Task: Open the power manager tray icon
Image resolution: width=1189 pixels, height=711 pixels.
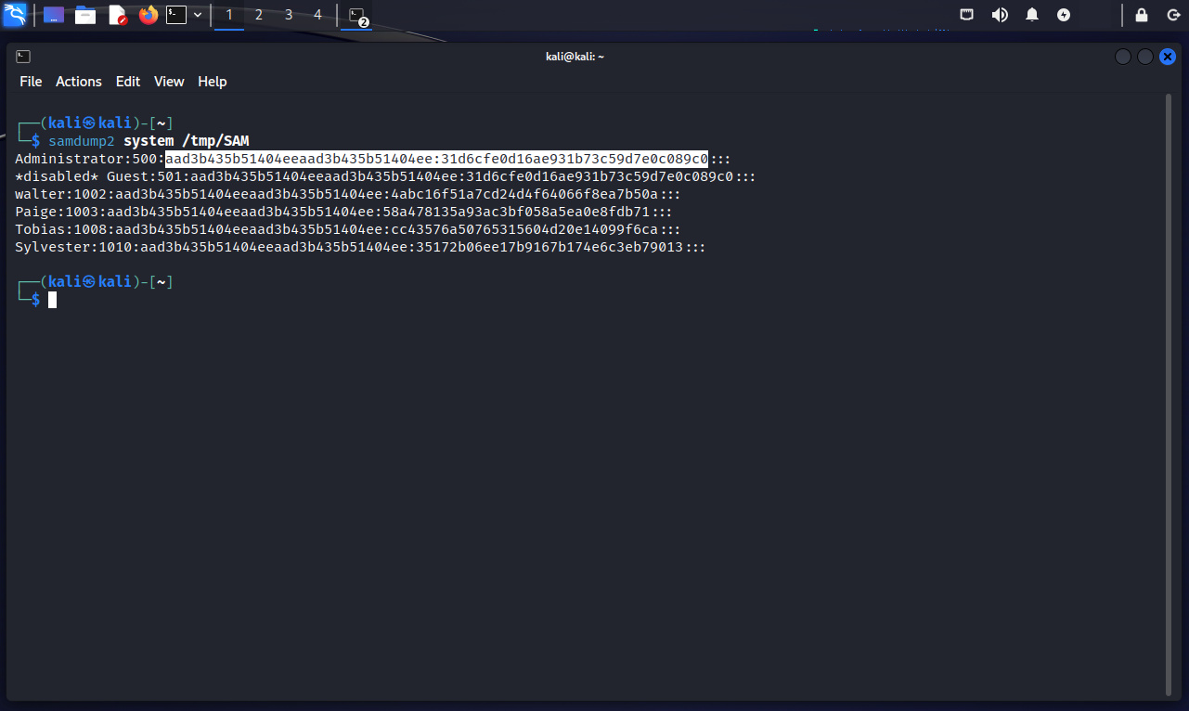Action: [x=1064, y=15]
